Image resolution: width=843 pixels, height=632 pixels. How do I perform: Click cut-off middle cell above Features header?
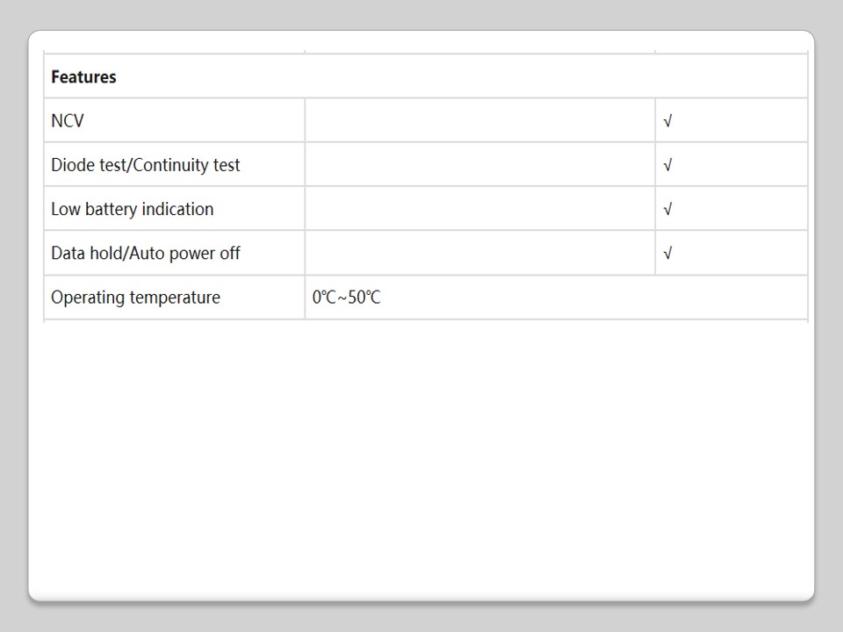[x=479, y=50]
